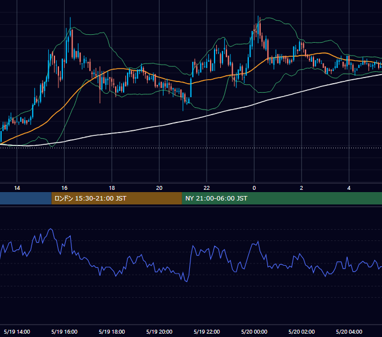This screenshot has width=382, height=337.
Task: Click the 5/19 16:00 date label
Action: pyautogui.click(x=64, y=331)
